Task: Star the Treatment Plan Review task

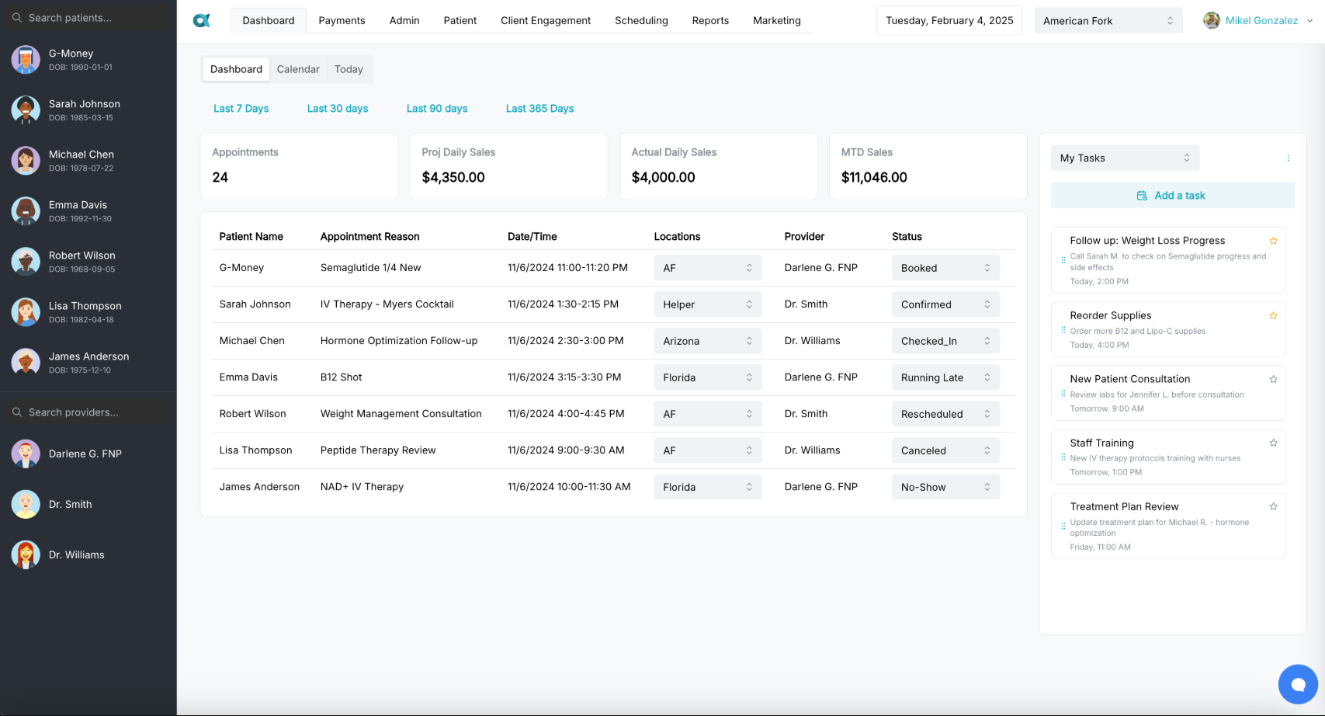Action: pyautogui.click(x=1273, y=506)
